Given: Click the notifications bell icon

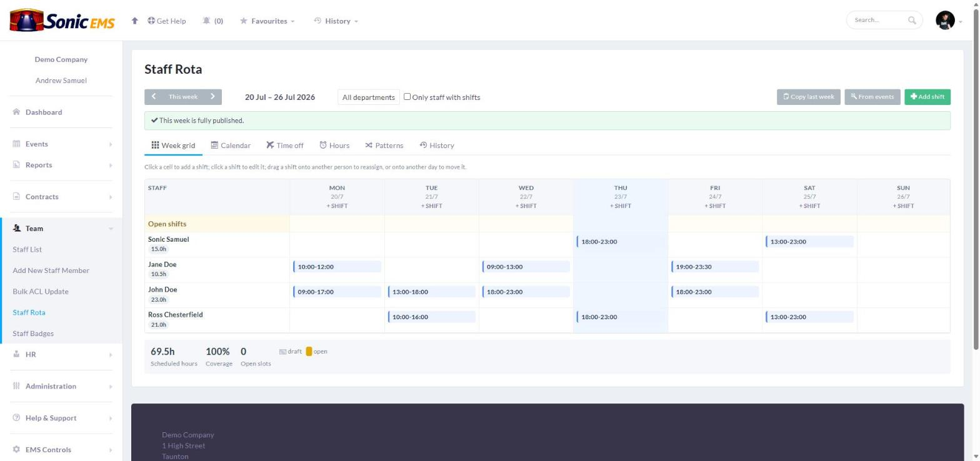Looking at the screenshot, I should (206, 21).
